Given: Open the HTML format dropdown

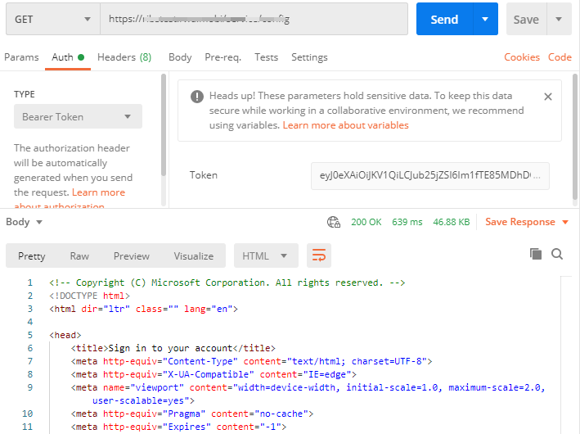Looking at the screenshot, I should [x=265, y=255].
